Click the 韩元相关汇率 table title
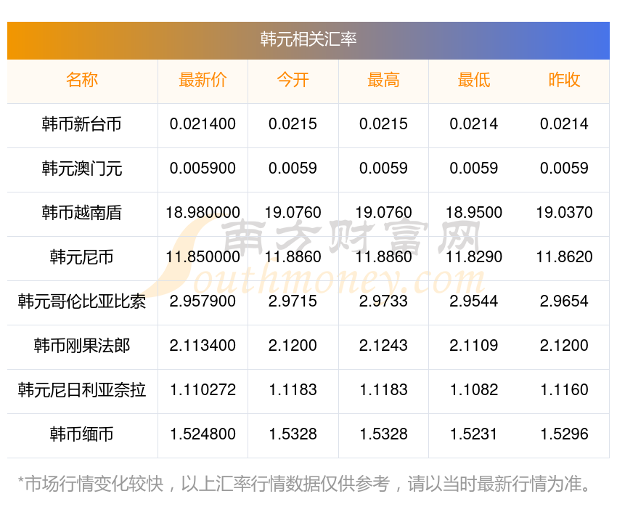Viewport: 617px width, 507px height. [308, 39]
